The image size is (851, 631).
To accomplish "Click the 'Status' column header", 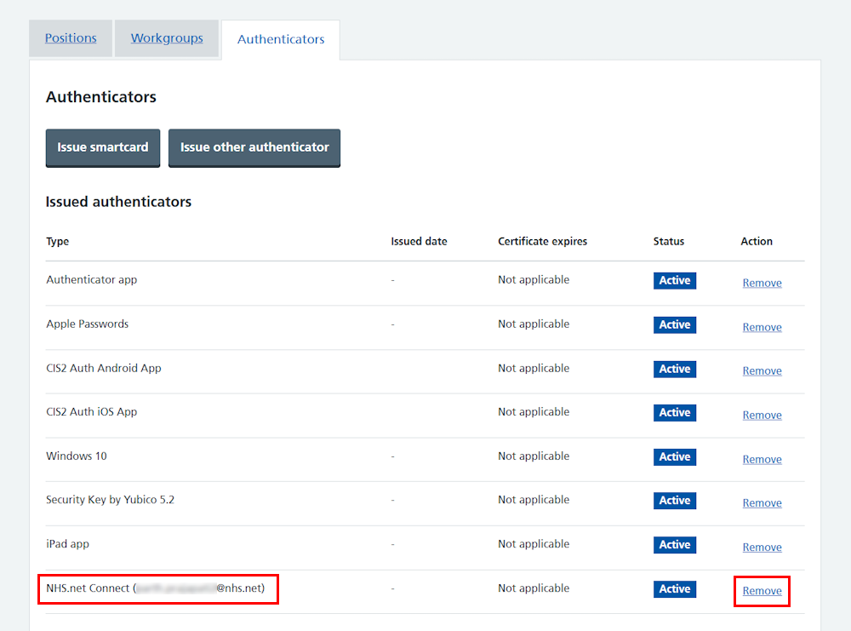I will (x=669, y=241).
